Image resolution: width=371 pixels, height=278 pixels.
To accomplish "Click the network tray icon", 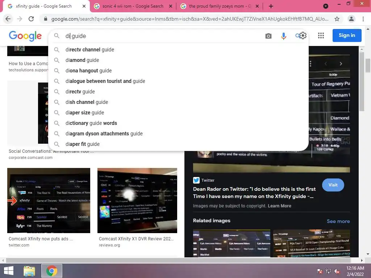I will click(328, 271).
